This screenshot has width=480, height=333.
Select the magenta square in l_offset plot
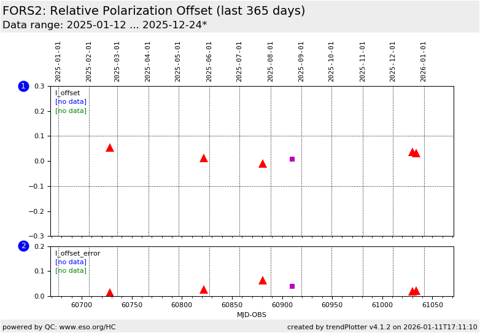click(x=292, y=159)
